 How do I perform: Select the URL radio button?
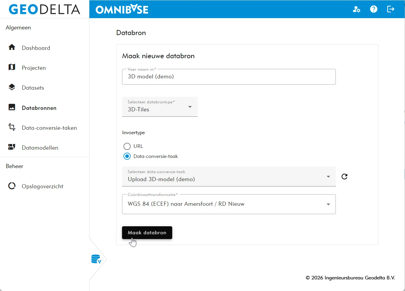127,146
